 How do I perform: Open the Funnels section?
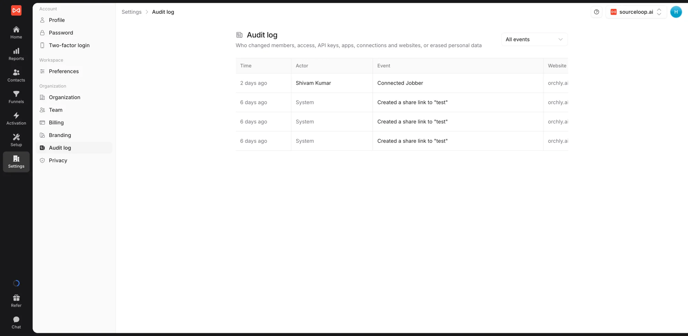click(16, 97)
